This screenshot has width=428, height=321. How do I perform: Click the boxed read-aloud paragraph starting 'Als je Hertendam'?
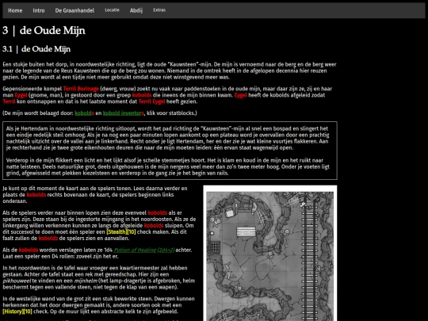pos(167,138)
